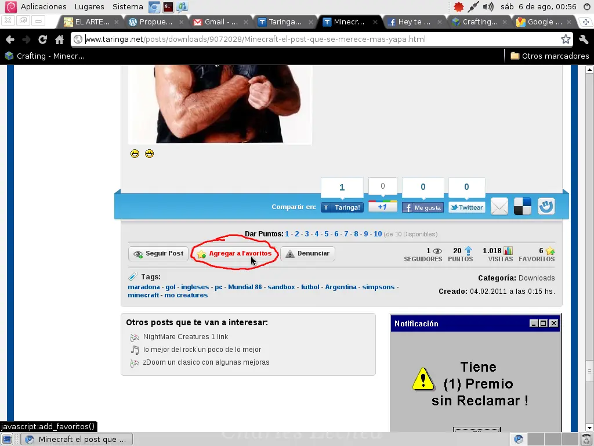Open the network connection tray icon

(x=473, y=6)
